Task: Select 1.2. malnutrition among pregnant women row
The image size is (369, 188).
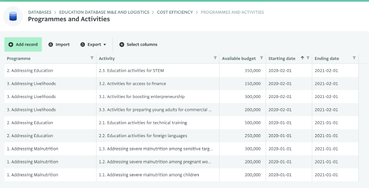Action: coord(181,162)
